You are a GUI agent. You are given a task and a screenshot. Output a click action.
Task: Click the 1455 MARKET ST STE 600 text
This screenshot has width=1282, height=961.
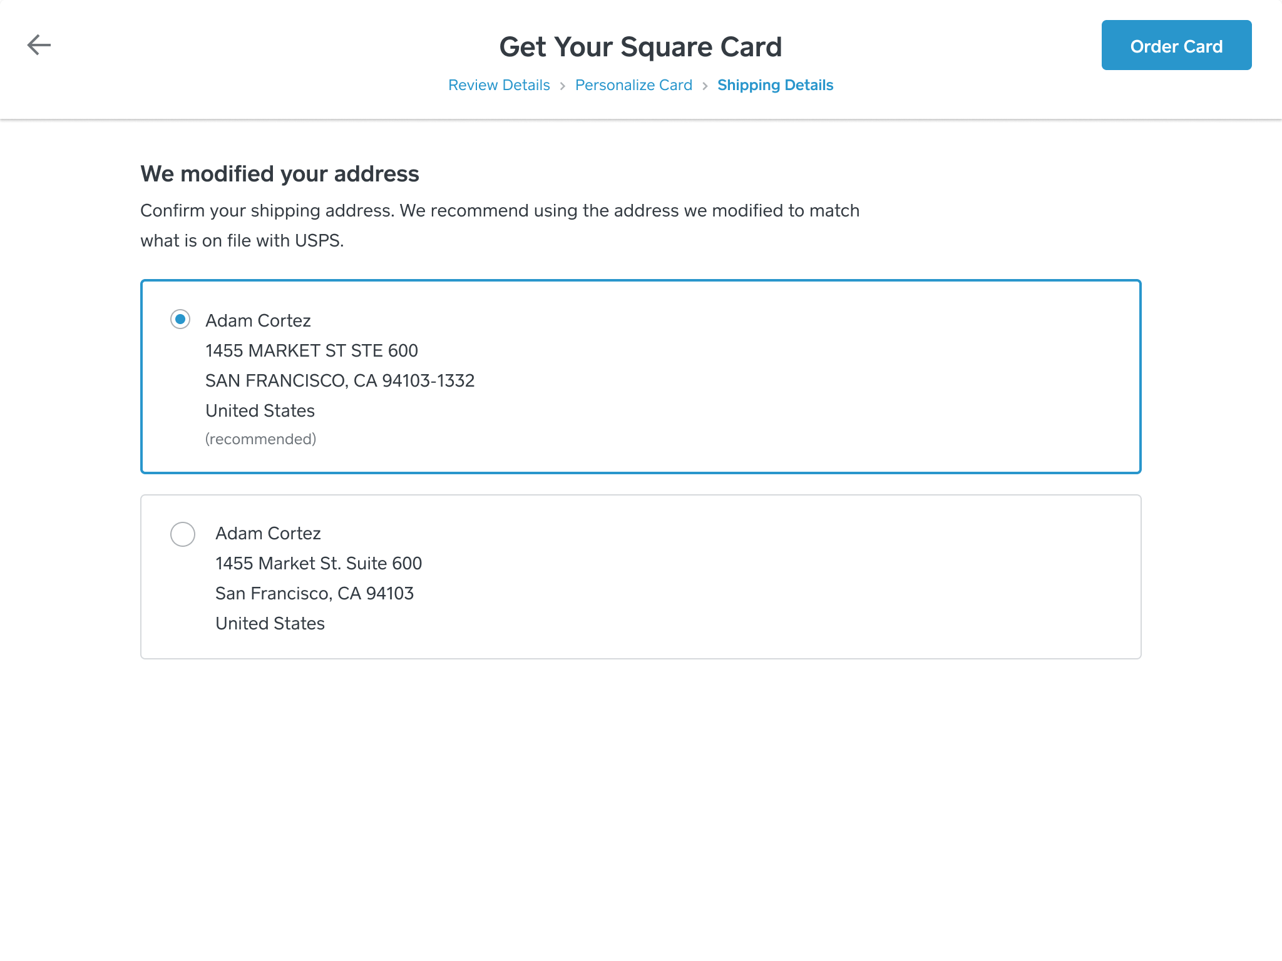click(312, 350)
